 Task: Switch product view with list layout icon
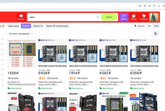(156, 34)
